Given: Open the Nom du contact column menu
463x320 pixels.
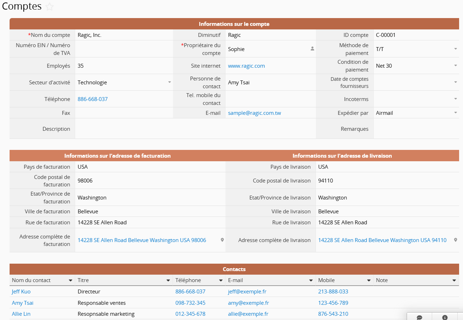Looking at the screenshot, I should point(70,280).
